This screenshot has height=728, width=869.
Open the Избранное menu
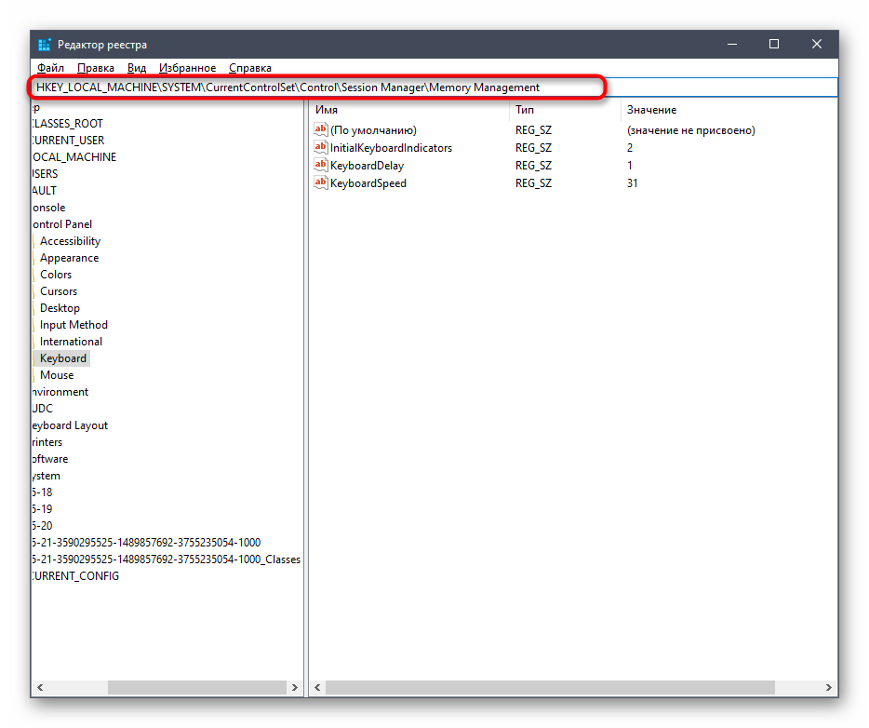tap(187, 68)
